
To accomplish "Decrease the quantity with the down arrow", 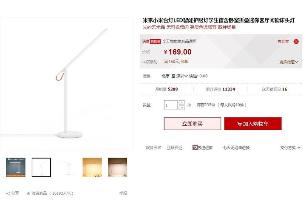I will click(181, 108).
